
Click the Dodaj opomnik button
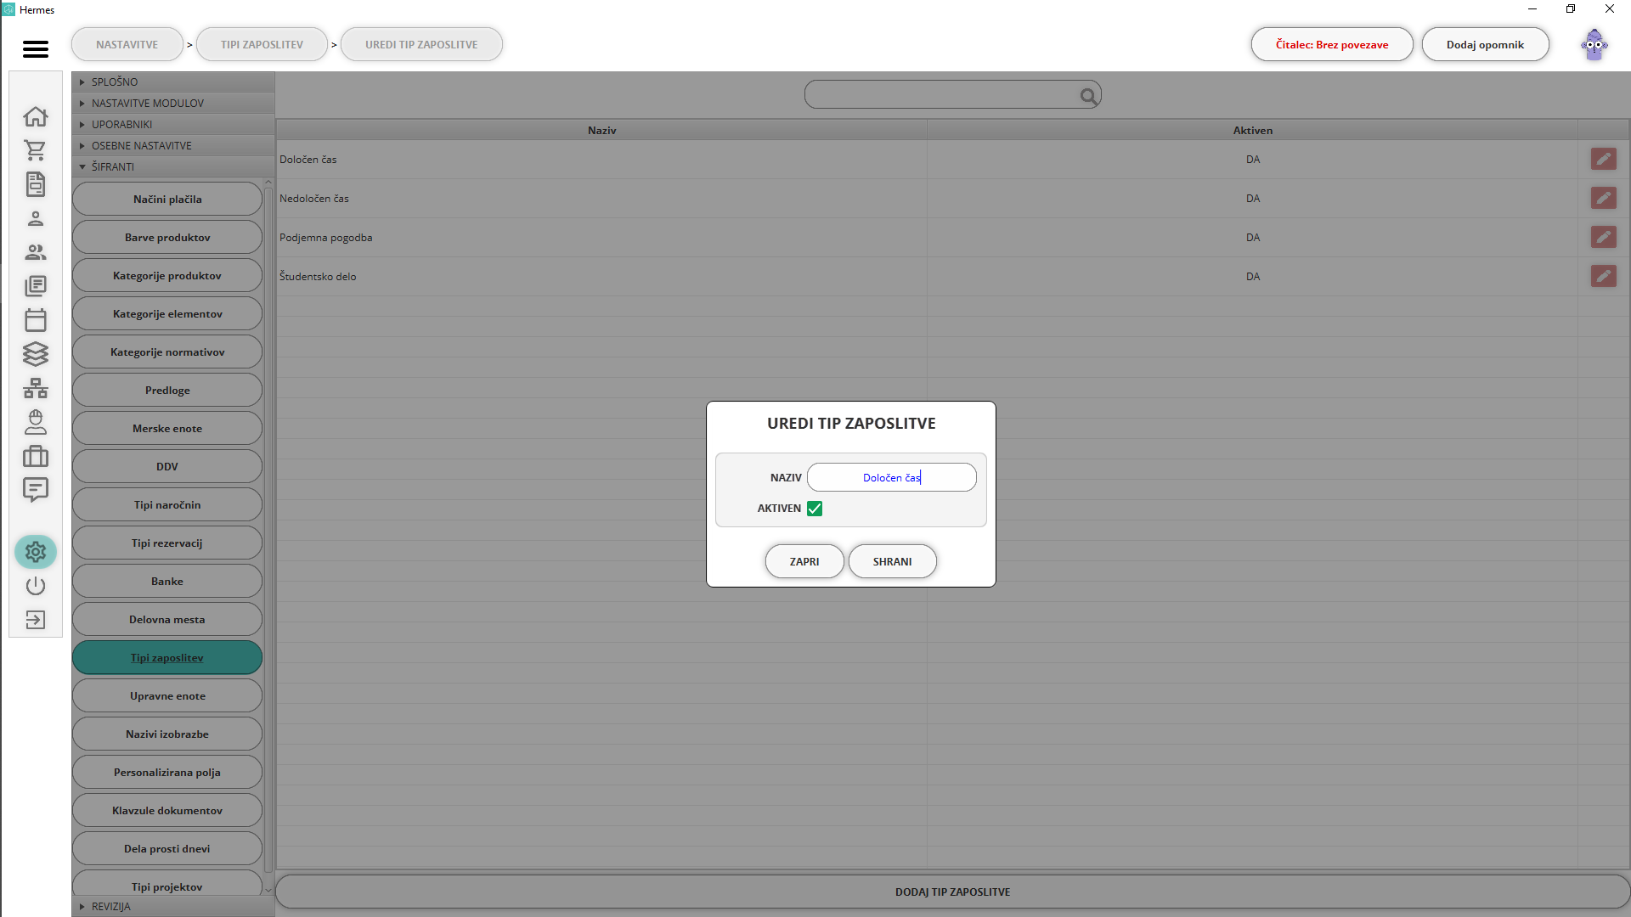[1485, 45]
